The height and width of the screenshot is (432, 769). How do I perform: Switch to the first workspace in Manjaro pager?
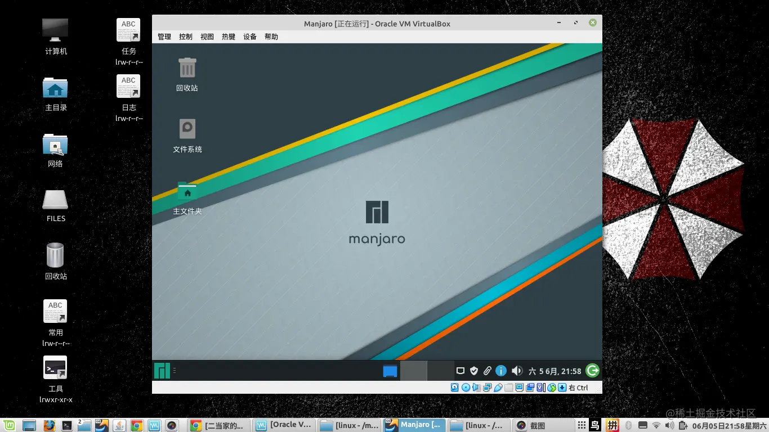(413, 371)
